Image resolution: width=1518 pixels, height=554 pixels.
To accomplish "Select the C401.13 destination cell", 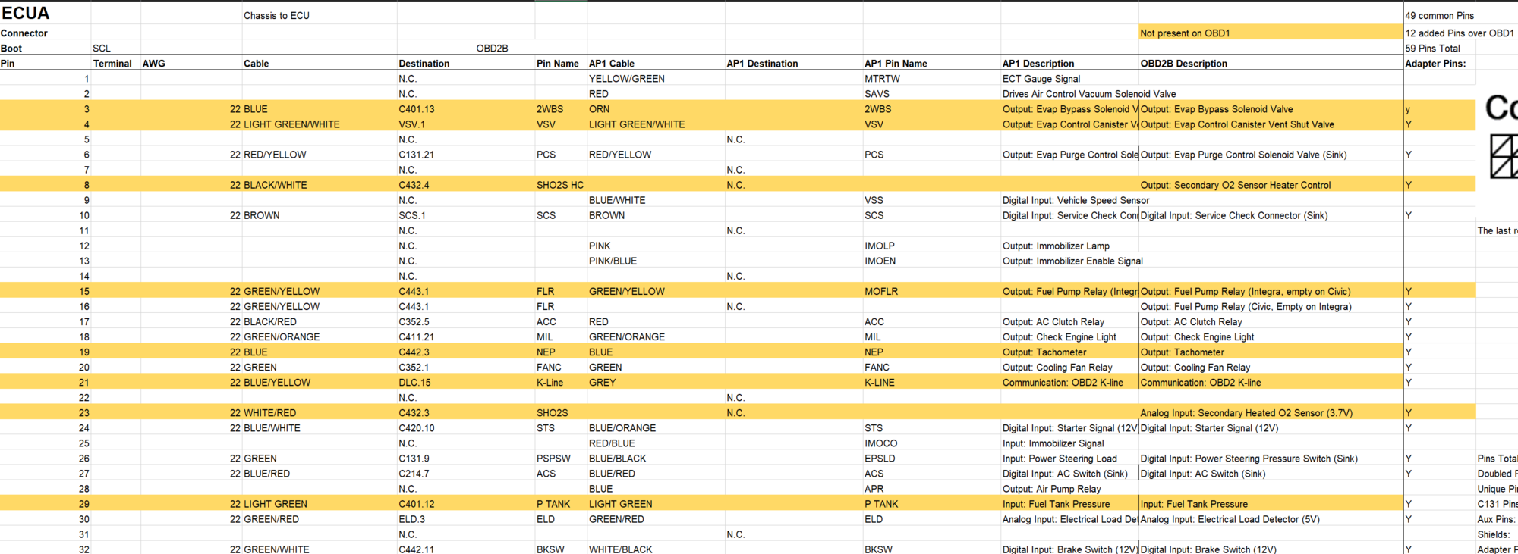I will coord(417,109).
